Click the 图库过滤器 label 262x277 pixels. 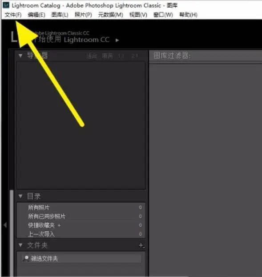click(172, 56)
